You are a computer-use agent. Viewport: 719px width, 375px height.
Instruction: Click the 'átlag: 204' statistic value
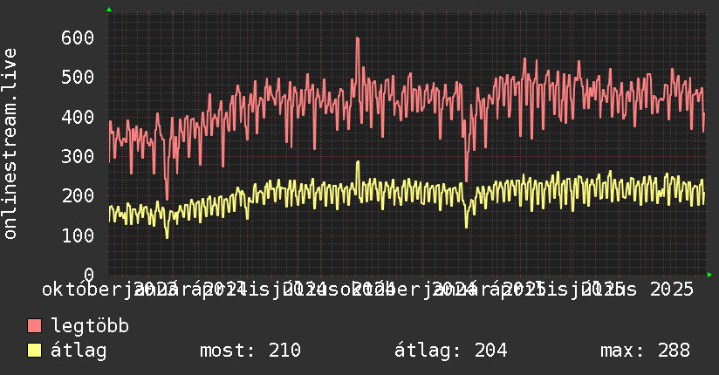(451, 351)
